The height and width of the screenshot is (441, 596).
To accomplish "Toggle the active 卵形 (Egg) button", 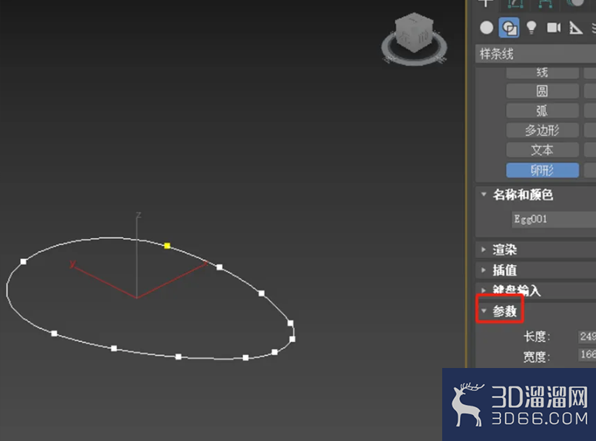I will click(x=542, y=170).
